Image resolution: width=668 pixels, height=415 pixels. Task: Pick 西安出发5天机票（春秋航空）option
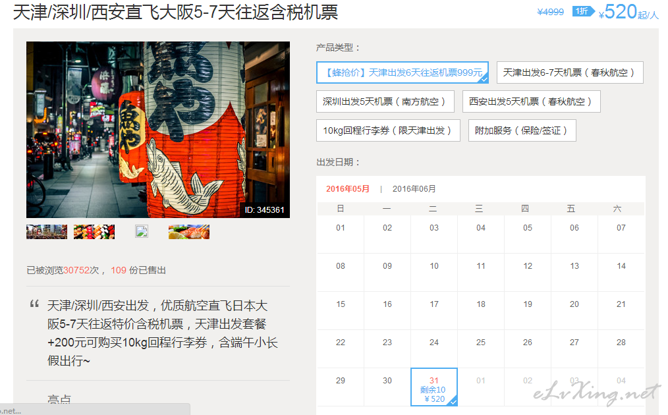tap(531, 101)
